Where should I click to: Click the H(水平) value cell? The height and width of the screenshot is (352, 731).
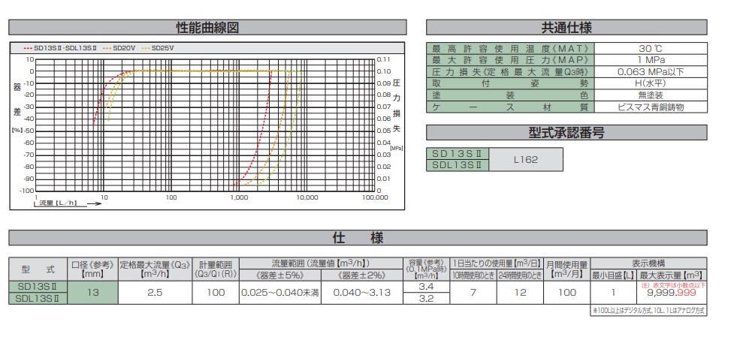(x=651, y=83)
